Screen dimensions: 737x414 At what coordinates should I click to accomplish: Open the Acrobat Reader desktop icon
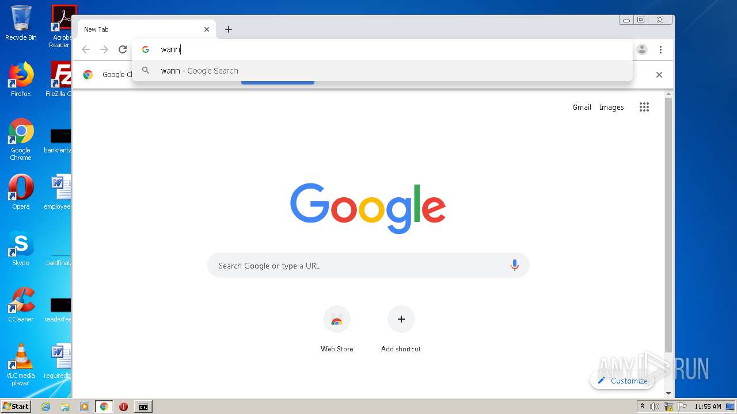point(61,26)
